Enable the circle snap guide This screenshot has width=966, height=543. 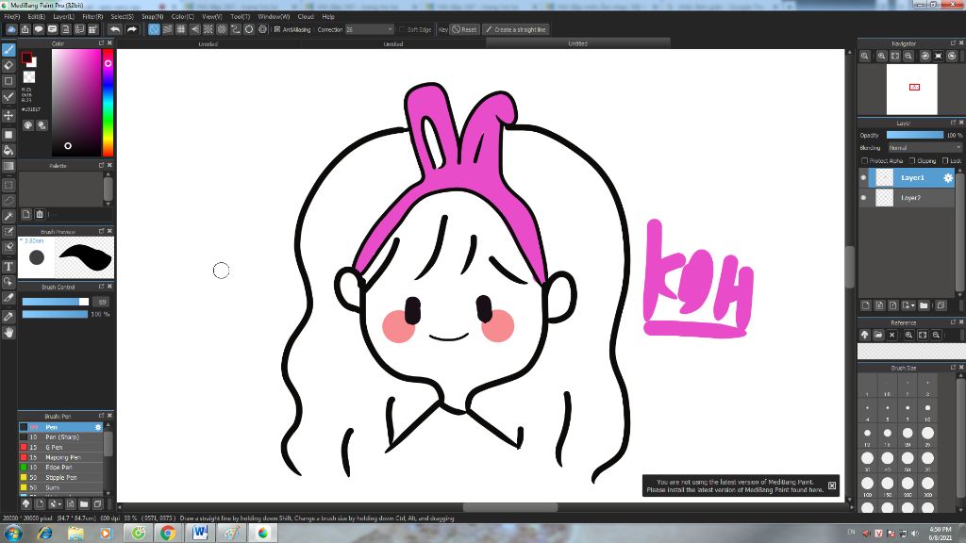249,29
